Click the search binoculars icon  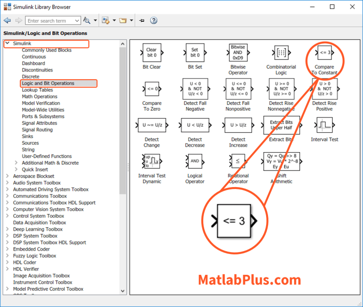(86, 20)
